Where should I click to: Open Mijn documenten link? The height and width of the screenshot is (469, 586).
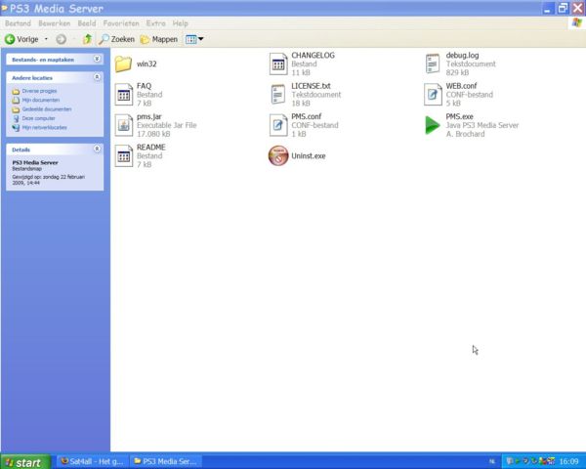pos(41,100)
